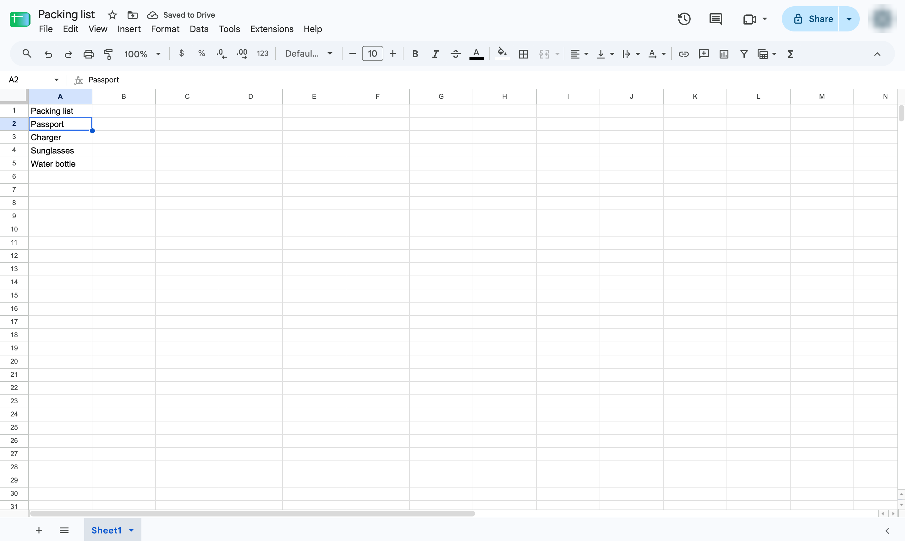The image size is (905, 541).
Task: Open the text color picker
Action: 476,54
